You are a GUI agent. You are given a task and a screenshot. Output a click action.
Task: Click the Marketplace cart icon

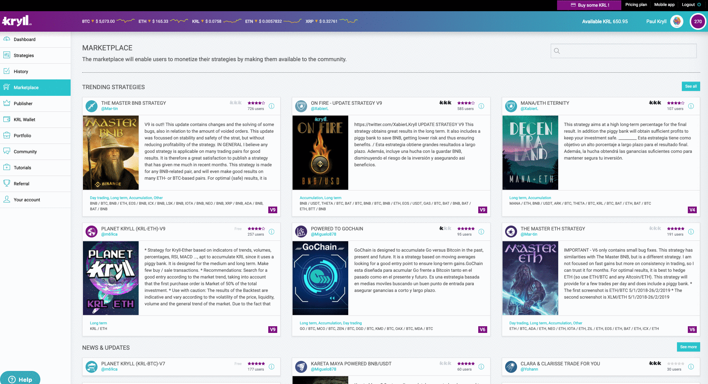click(x=7, y=87)
